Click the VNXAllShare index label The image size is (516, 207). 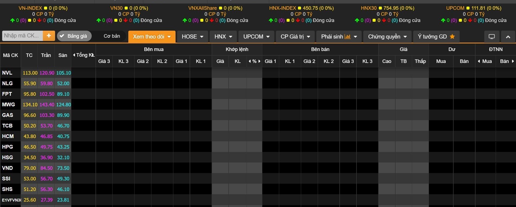click(203, 8)
